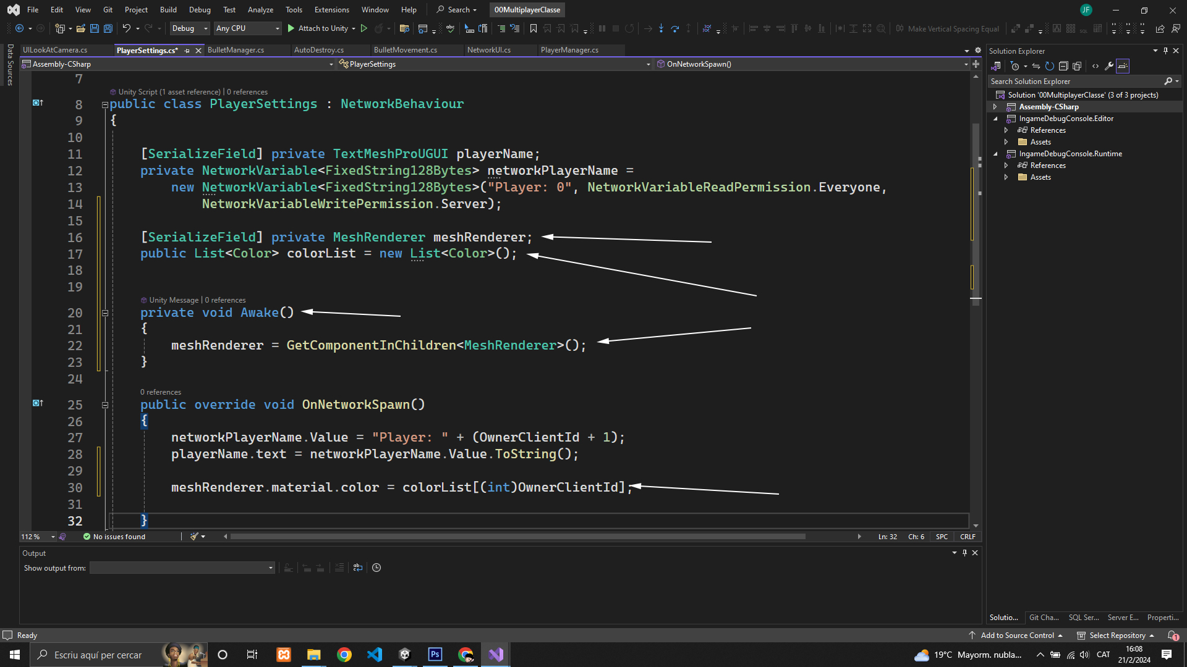This screenshot has width=1187, height=667.
Task: Click the horizontal scrollbar of code editor
Action: click(517, 537)
